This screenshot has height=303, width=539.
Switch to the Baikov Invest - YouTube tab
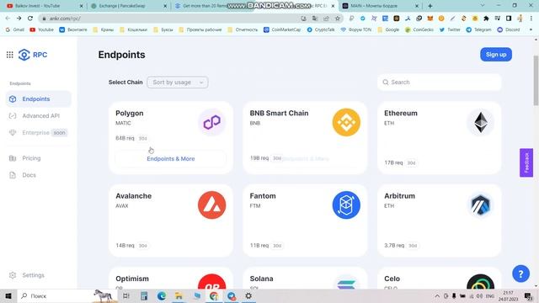(45, 6)
